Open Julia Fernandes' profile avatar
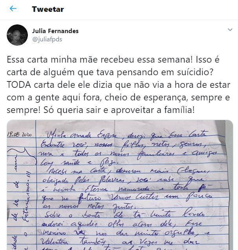This screenshot has height=250, width=238. click(17, 35)
